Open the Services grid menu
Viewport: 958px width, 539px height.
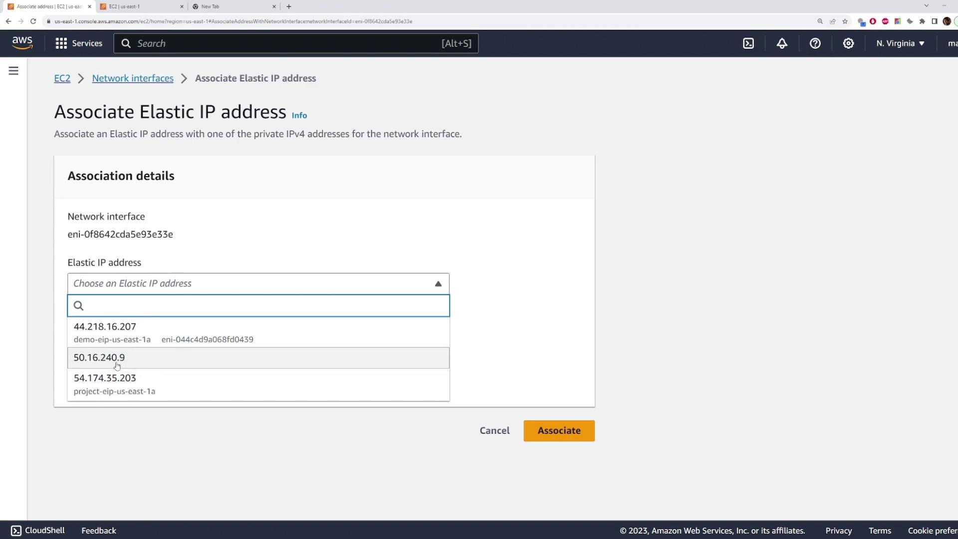click(x=79, y=43)
